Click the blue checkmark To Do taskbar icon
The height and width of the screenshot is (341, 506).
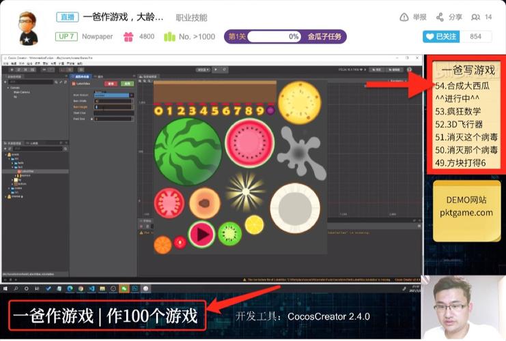pos(48,288)
